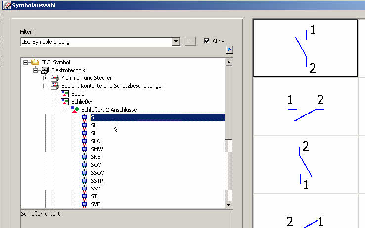
Task: Click the symbol icon beside SSOV
Action: point(85,173)
